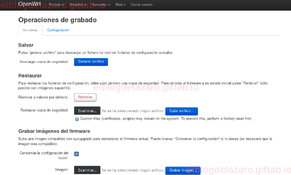Switch to the Configuración tab
Image resolution: width=291 pixels, height=175 pixels.
pyautogui.click(x=58, y=30)
